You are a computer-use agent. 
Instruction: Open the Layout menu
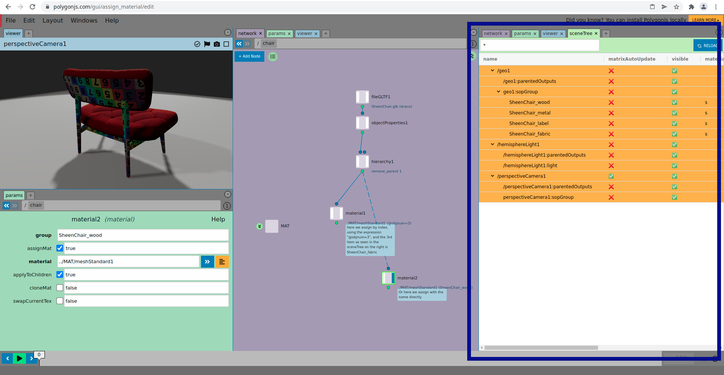[x=52, y=20]
